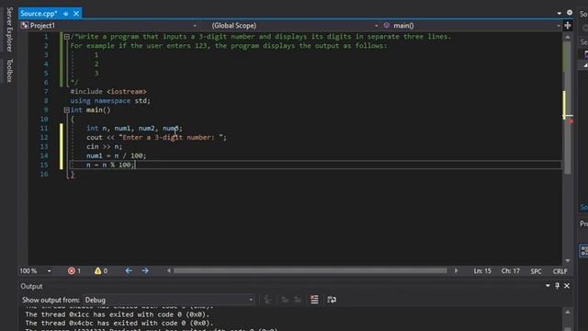588x331 pixels.
Task: Click the CRLF line ending indicator
Action: pos(560,271)
